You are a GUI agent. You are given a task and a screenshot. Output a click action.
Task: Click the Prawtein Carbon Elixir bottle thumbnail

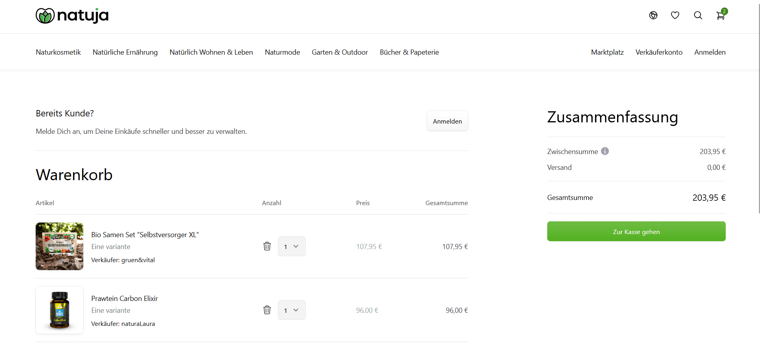click(59, 310)
